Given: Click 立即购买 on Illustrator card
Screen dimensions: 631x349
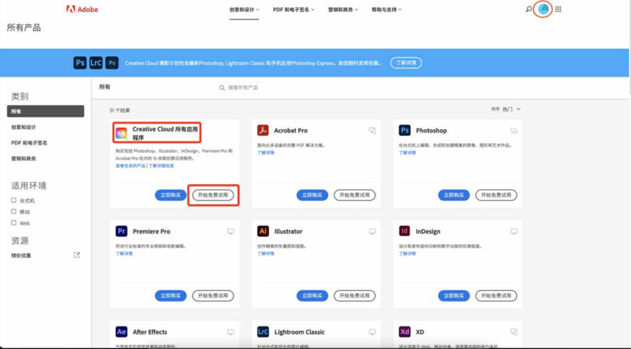Looking at the screenshot, I should [312, 295].
